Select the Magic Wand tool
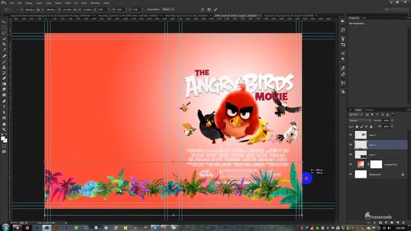 [4, 38]
